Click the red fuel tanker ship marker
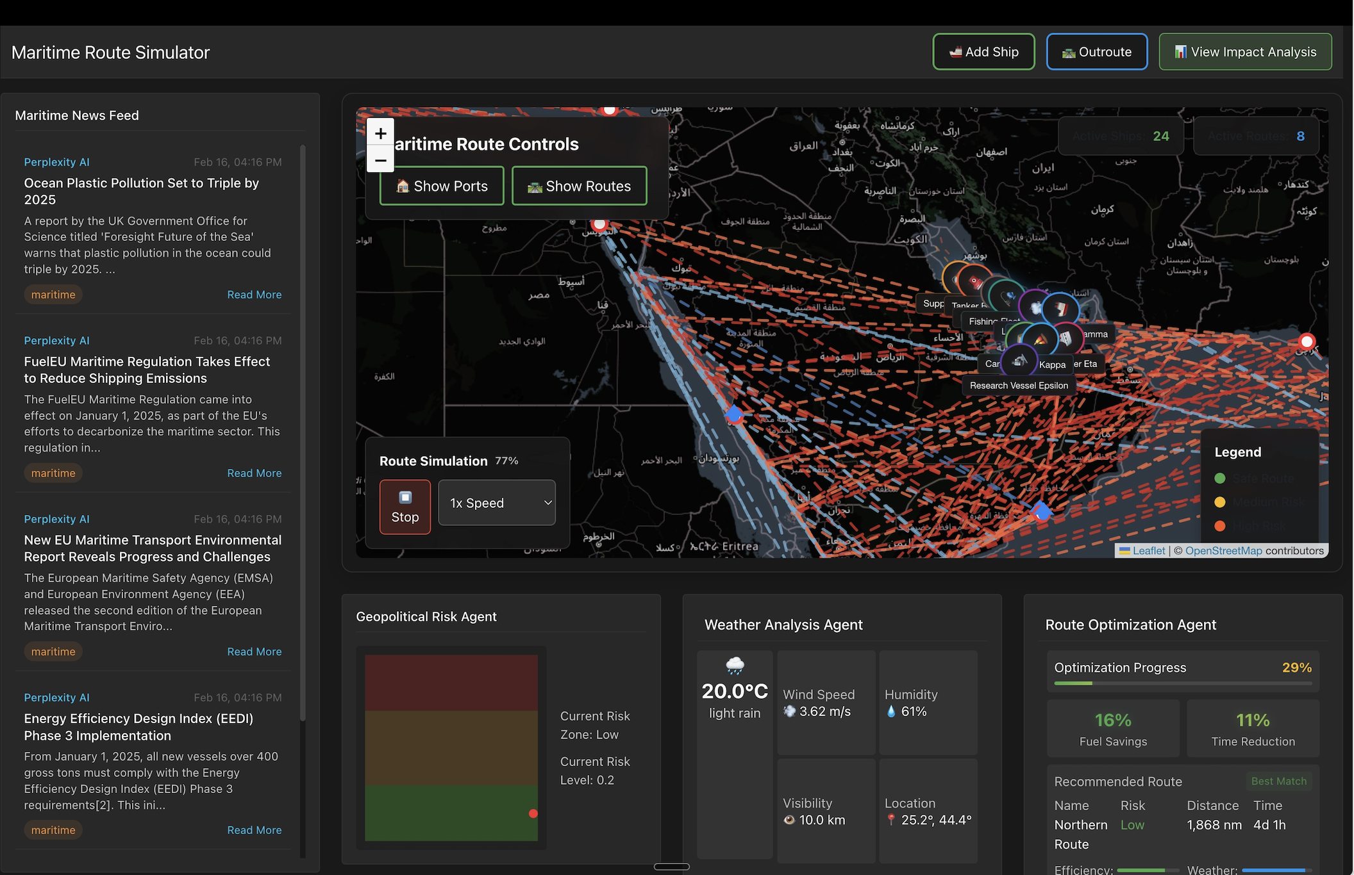The height and width of the screenshot is (875, 1354). tap(974, 282)
